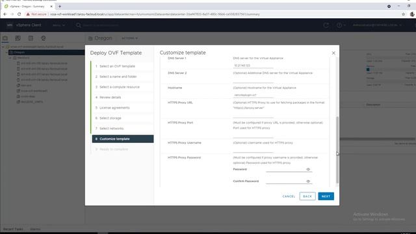
Task: Select the last ESXi host in the tree
Action: click(44, 79)
